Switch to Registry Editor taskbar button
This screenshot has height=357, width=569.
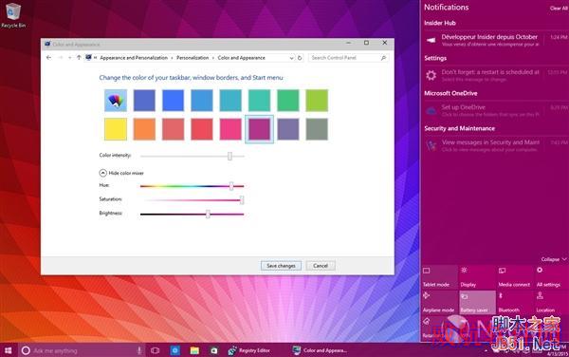click(249, 350)
